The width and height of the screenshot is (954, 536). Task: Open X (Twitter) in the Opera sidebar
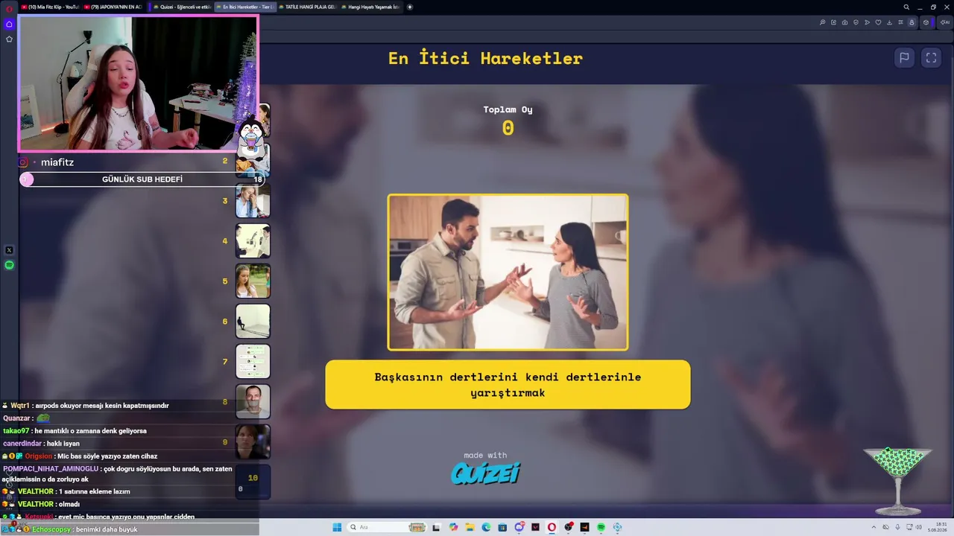[x=9, y=250]
